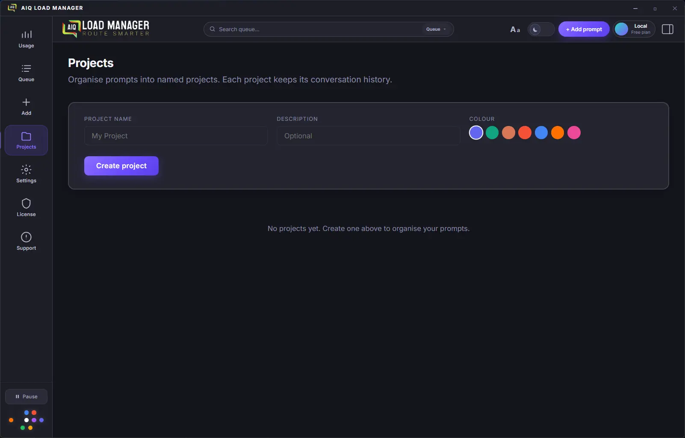Image resolution: width=685 pixels, height=438 pixels.
Task: Click the 'No projects yet' message
Action: [369, 228]
